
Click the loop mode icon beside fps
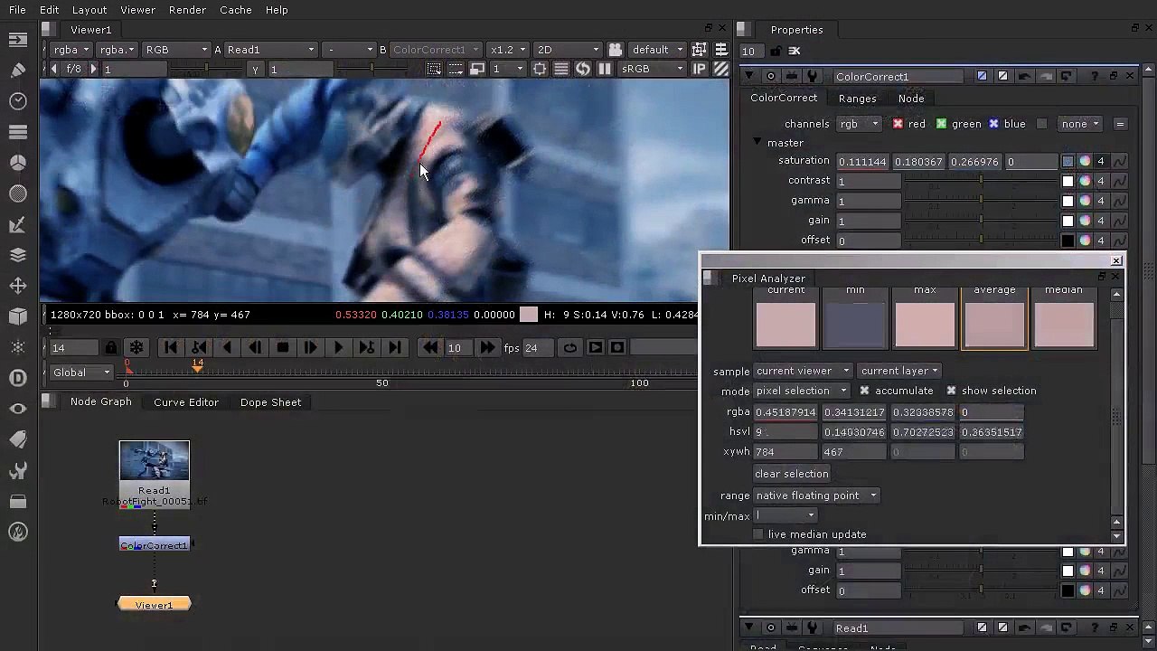pyautogui.click(x=569, y=348)
